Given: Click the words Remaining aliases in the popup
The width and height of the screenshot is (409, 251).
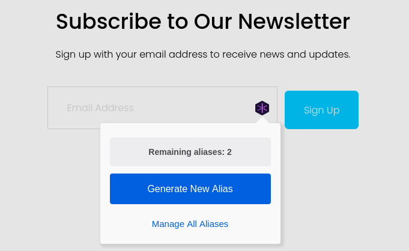Looking at the screenshot, I should coord(185,152).
